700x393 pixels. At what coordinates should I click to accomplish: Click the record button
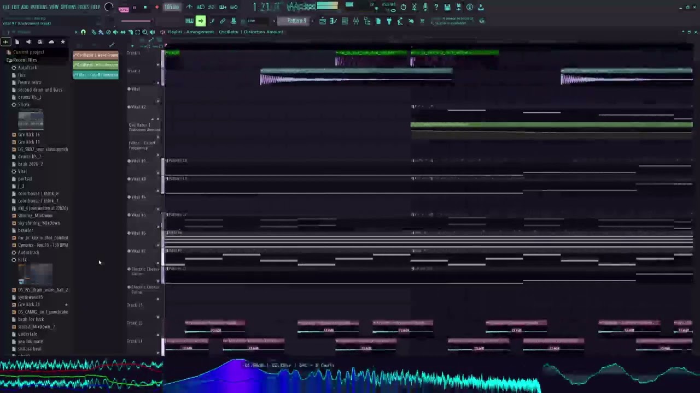pos(157,8)
